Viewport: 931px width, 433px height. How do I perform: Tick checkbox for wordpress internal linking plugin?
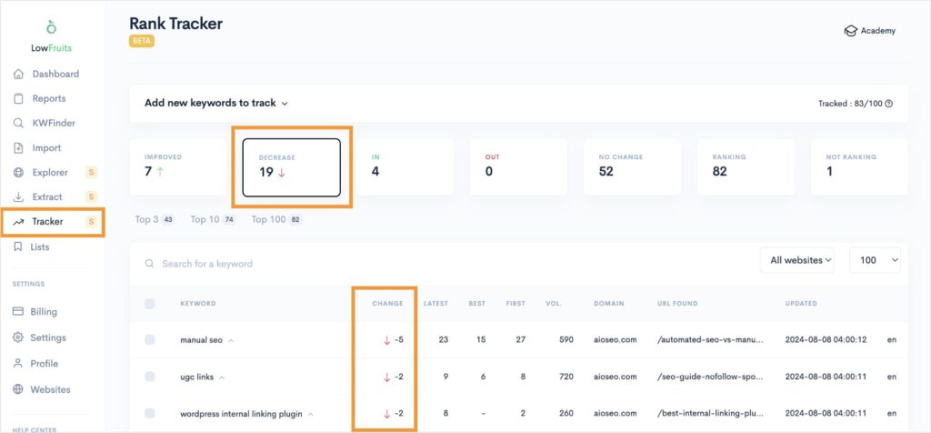click(150, 413)
